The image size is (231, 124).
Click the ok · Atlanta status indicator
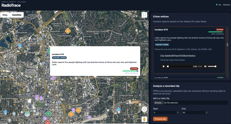pos(223,5)
